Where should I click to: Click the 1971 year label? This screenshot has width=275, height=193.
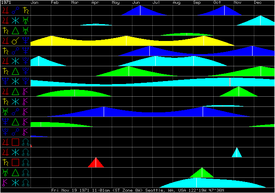[x=6, y=3]
